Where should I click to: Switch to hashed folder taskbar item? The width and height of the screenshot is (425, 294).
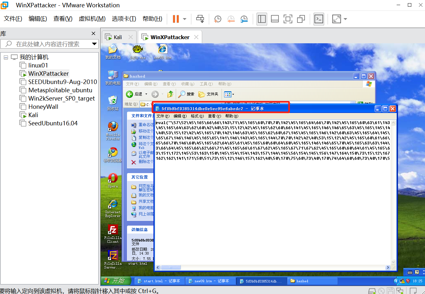coord(312,281)
